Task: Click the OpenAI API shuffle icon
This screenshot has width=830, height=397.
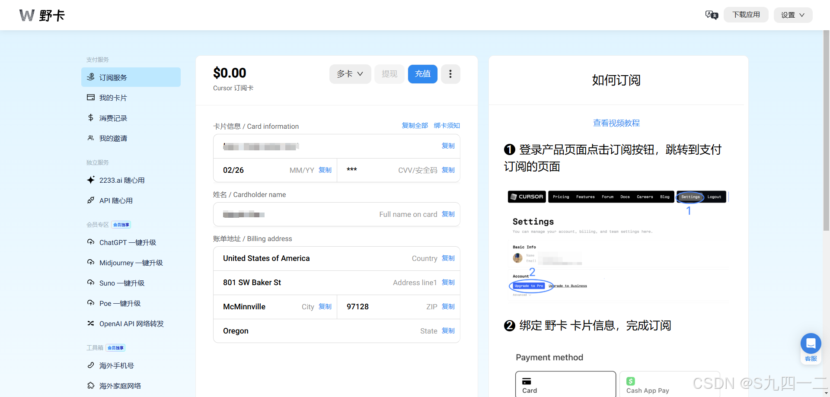Action: 91,323
